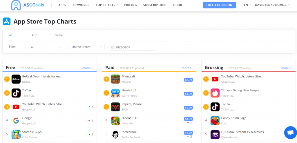
Task: Select the Stumble Guys app icon
Action: click(16, 135)
